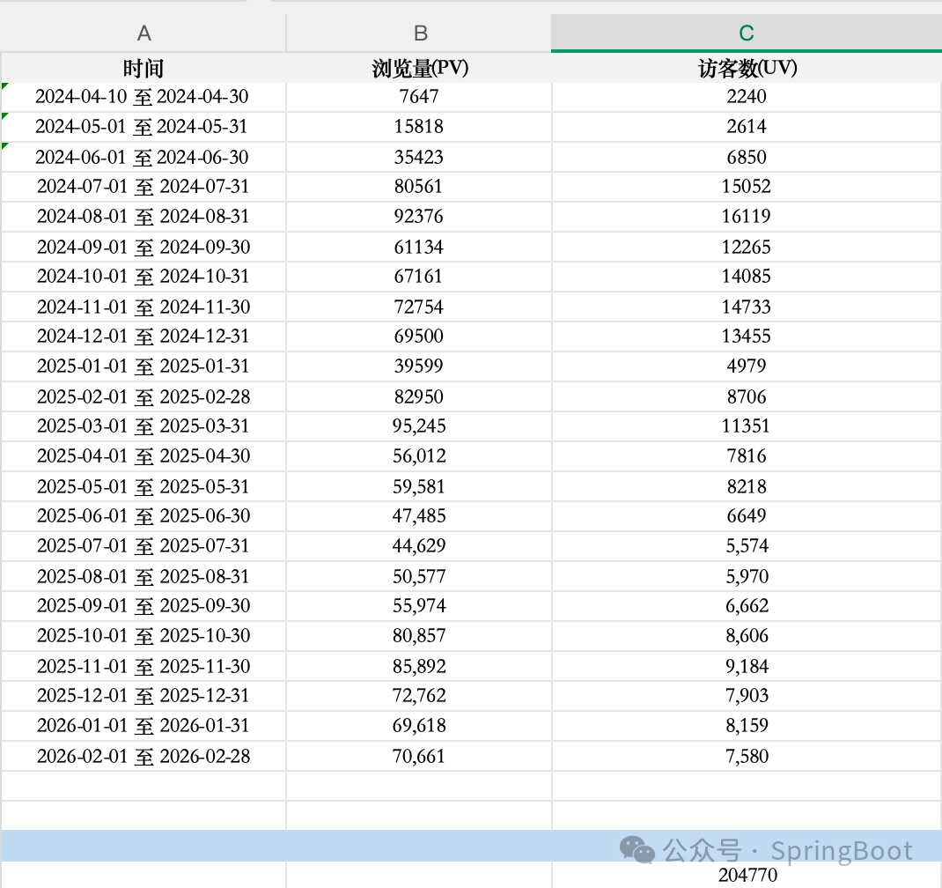Image resolution: width=942 pixels, height=888 pixels.
Task: Select cell 2024-06-01 至 2024-06-30
Action: point(144,157)
